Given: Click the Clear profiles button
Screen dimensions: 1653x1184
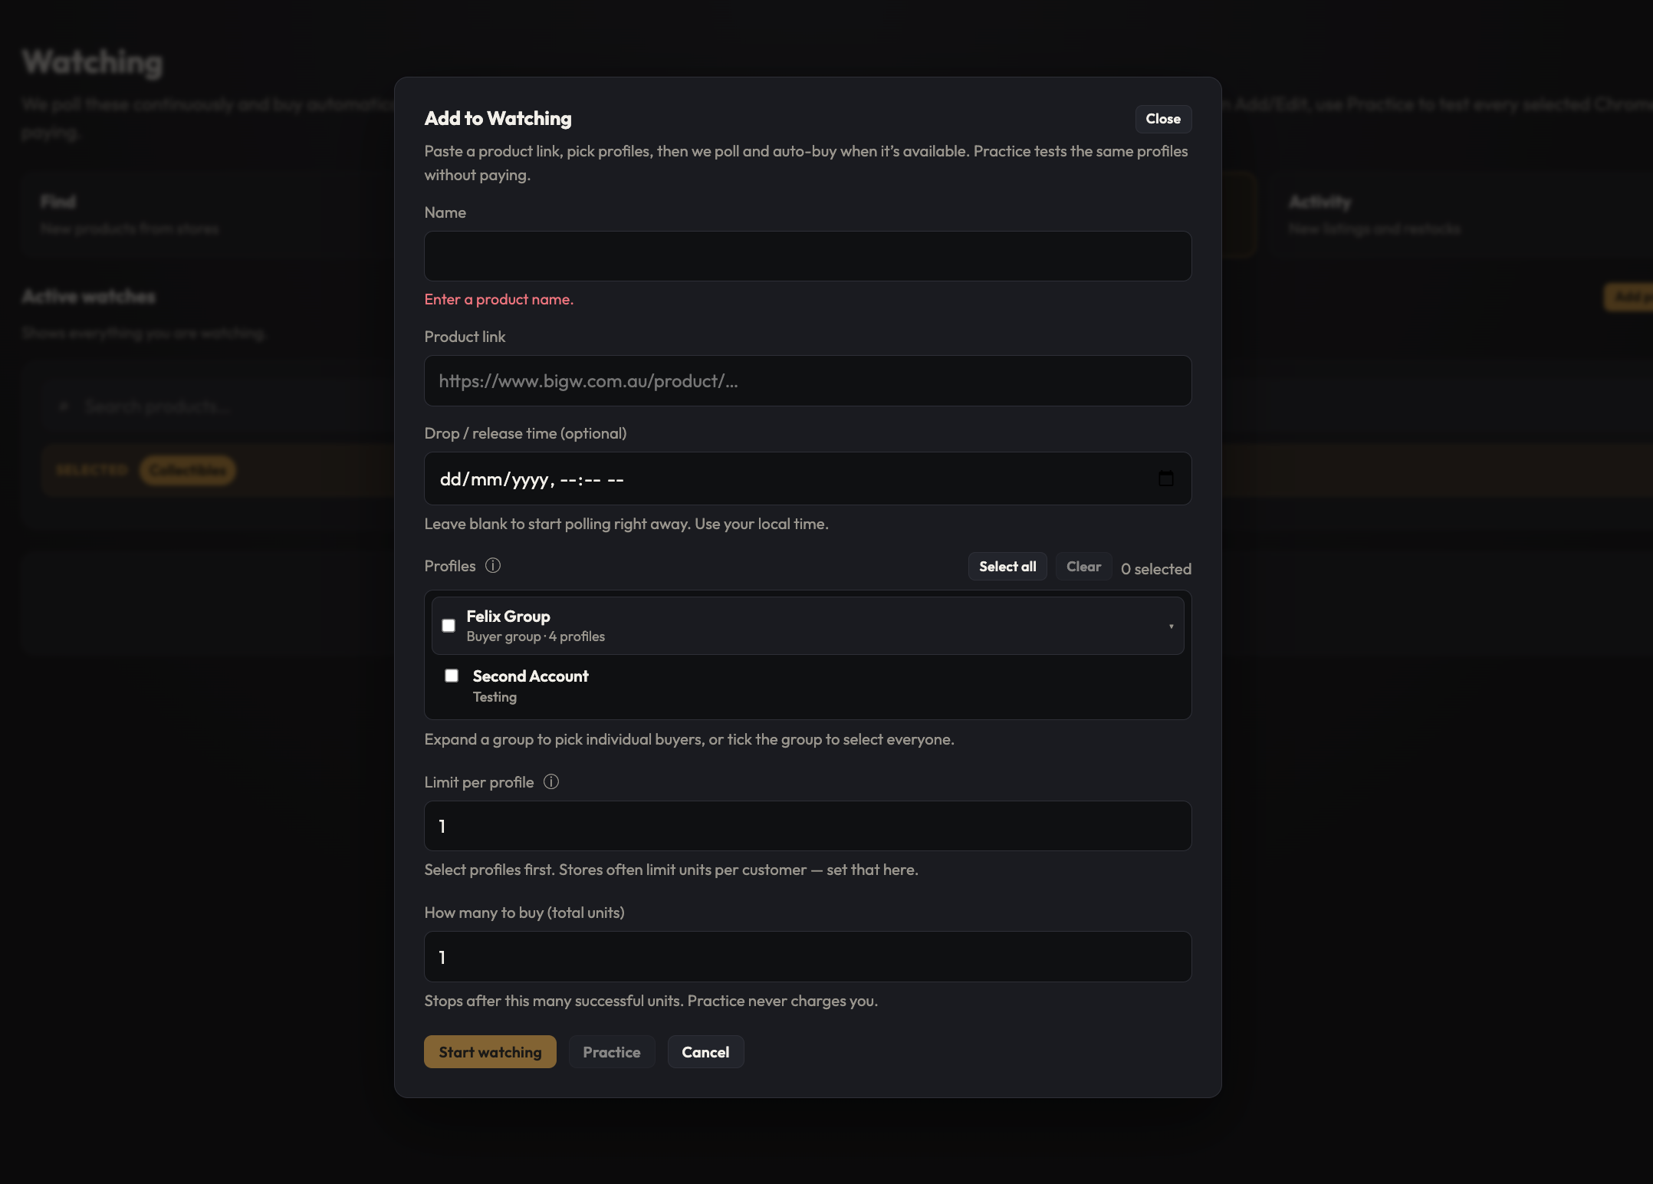Looking at the screenshot, I should [1083, 567].
